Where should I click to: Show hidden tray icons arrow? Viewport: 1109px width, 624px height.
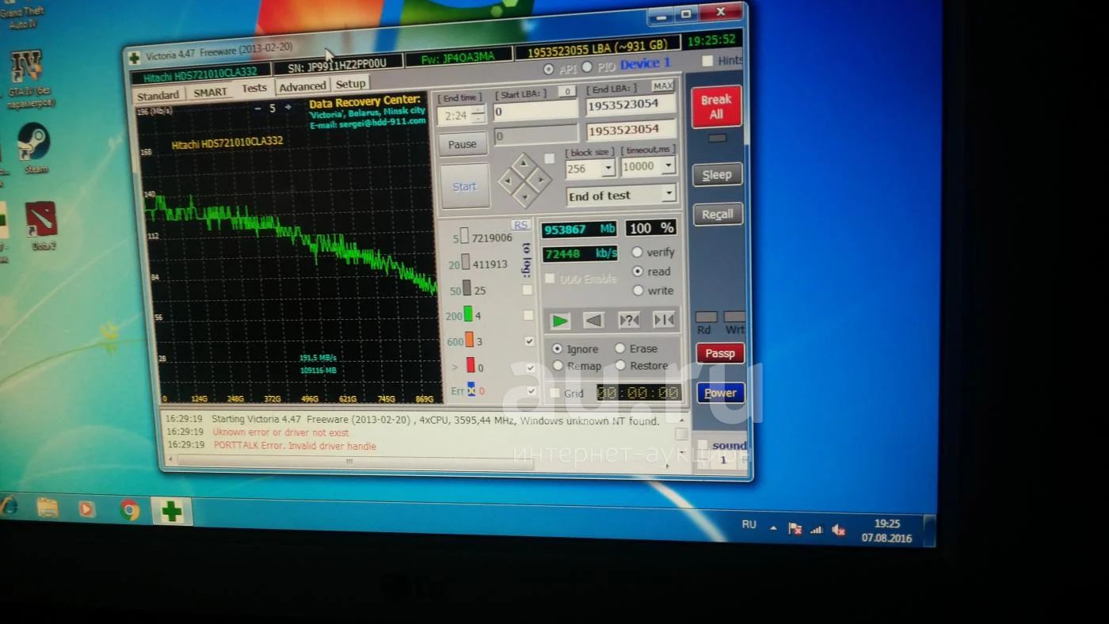tap(773, 527)
